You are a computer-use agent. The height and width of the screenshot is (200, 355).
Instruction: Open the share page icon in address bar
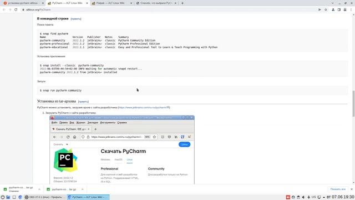319,10
